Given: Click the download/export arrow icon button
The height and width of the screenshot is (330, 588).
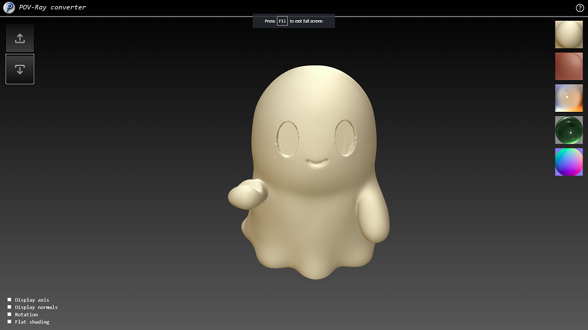Looking at the screenshot, I should [20, 69].
